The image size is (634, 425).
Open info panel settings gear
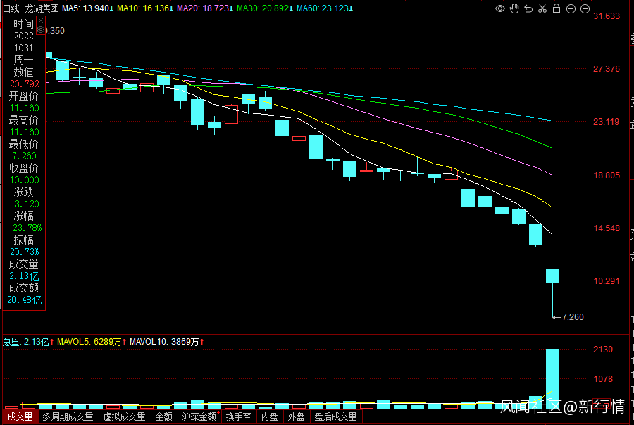pos(40,30)
